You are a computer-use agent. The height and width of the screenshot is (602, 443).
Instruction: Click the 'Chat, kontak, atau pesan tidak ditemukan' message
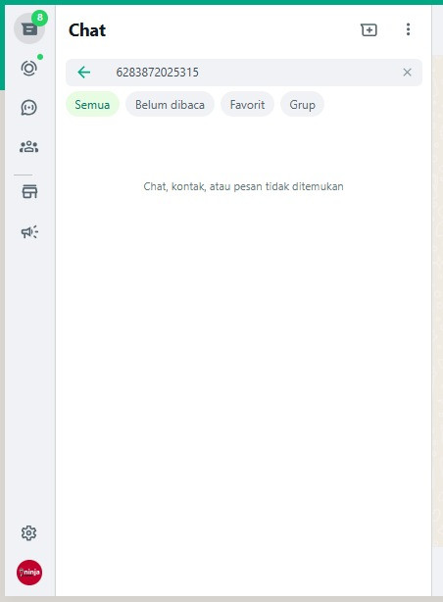point(243,186)
